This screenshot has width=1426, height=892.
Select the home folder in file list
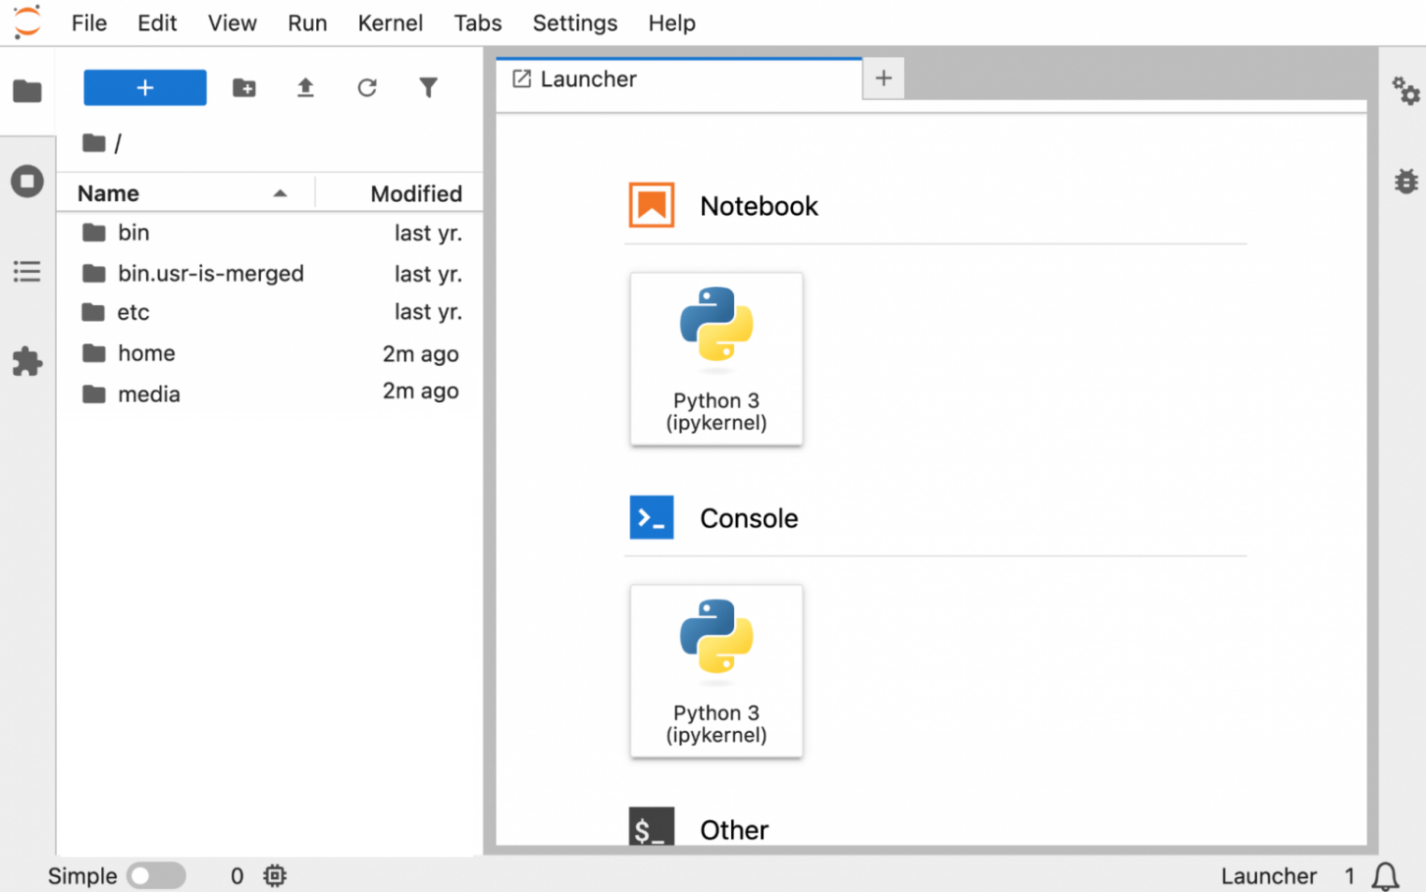pyautogui.click(x=147, y=353)
